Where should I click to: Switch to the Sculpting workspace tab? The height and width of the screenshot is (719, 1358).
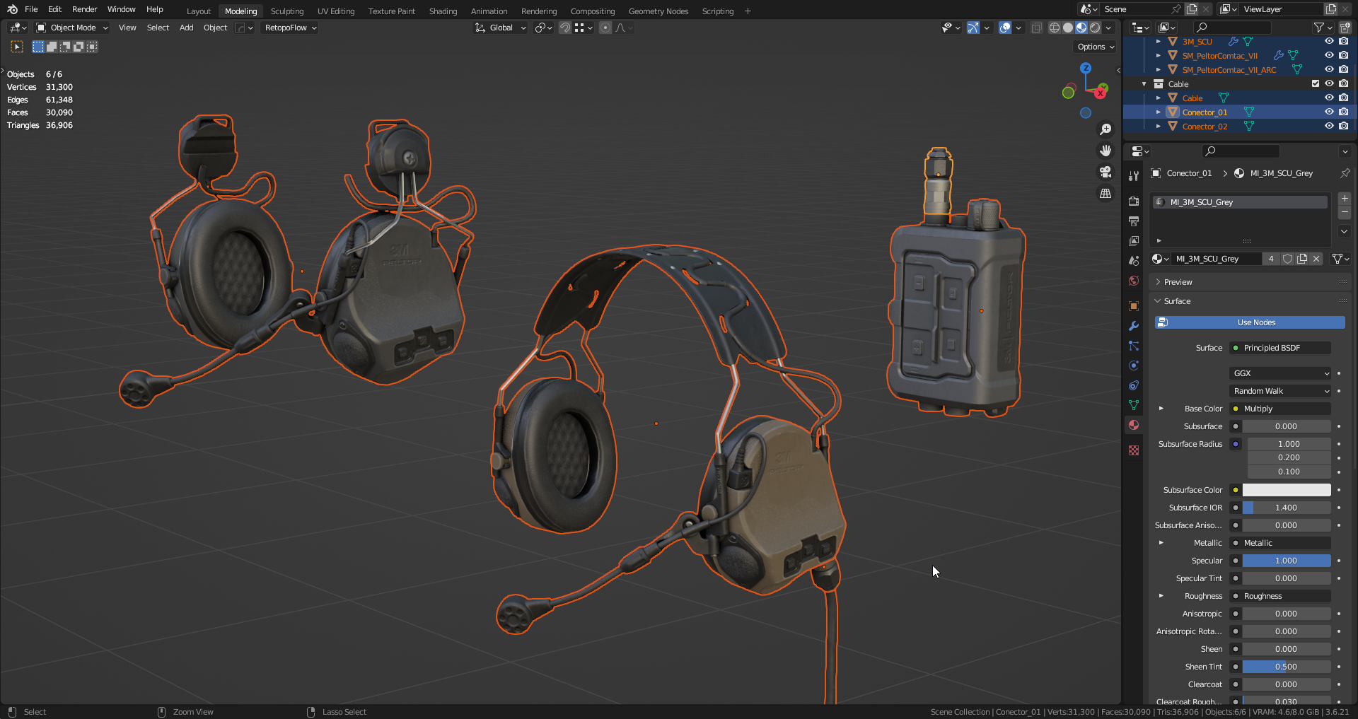tap(287, 11)
